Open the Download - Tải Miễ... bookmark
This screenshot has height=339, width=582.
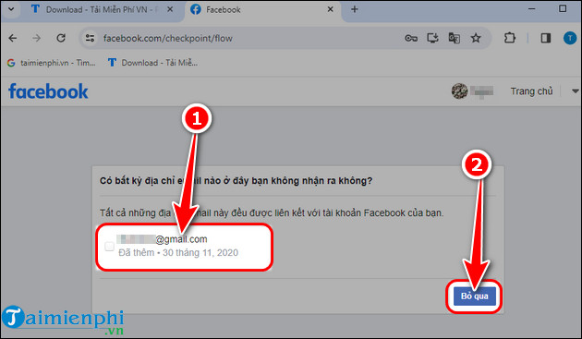pyautogui.click(x=152, y=63)
